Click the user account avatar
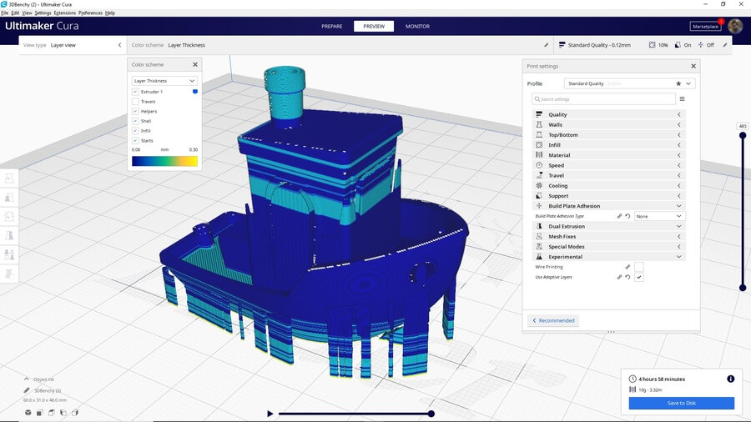 734,26
